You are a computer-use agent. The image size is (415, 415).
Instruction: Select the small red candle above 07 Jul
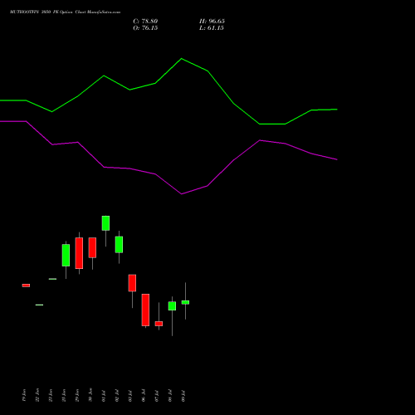(159, 324)
